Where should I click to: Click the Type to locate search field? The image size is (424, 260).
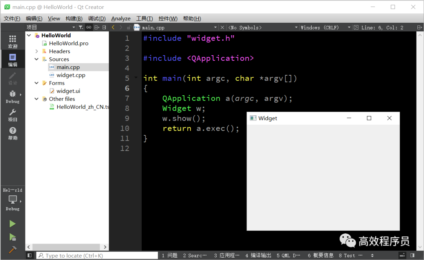pyautogui.click(x=97, y=255)
